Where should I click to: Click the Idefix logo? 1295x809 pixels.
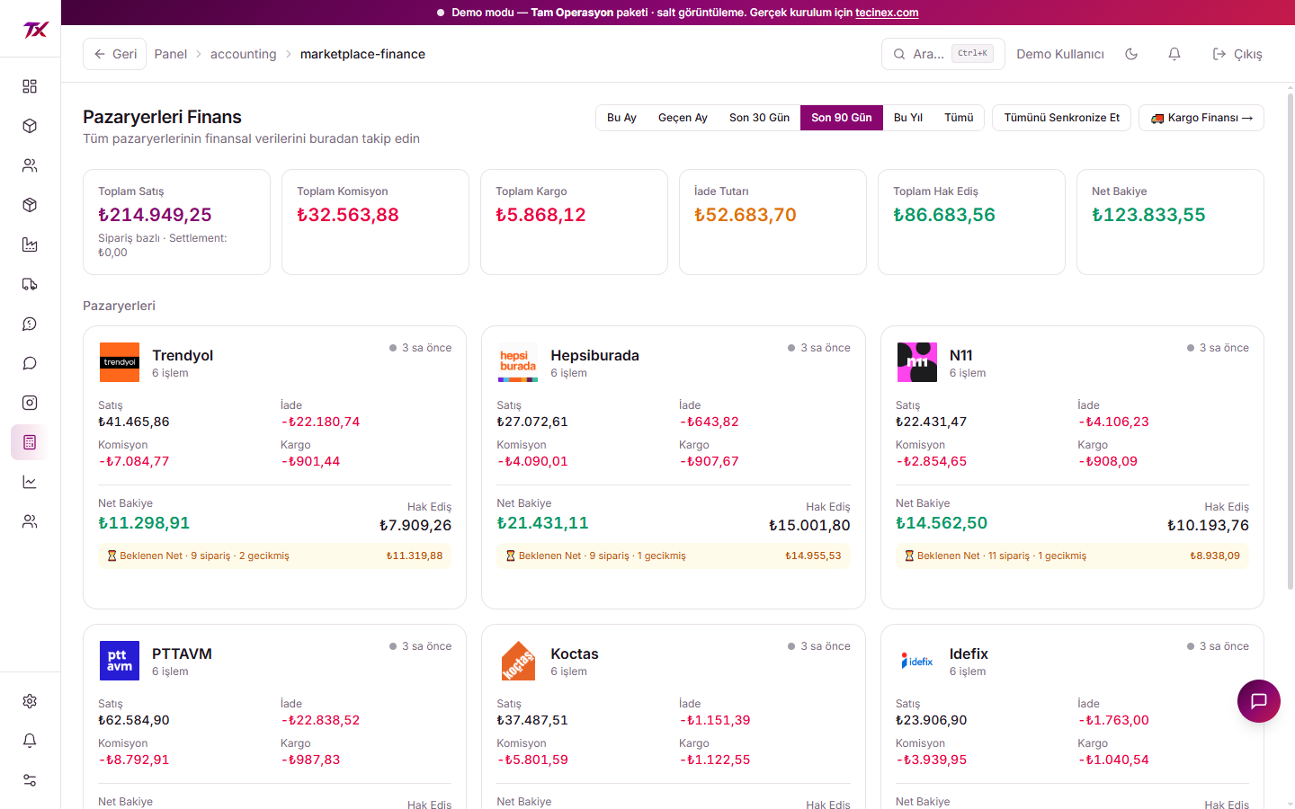[917, 661]
